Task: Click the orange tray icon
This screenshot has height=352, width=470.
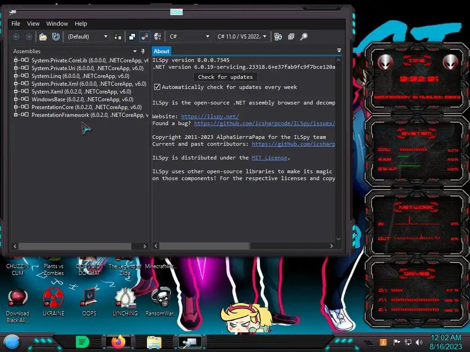Action: coord(383,342)
